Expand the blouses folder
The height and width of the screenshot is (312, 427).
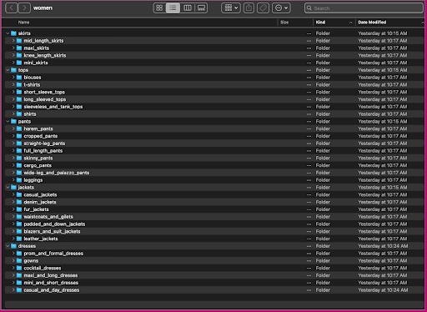click(13, 78)
